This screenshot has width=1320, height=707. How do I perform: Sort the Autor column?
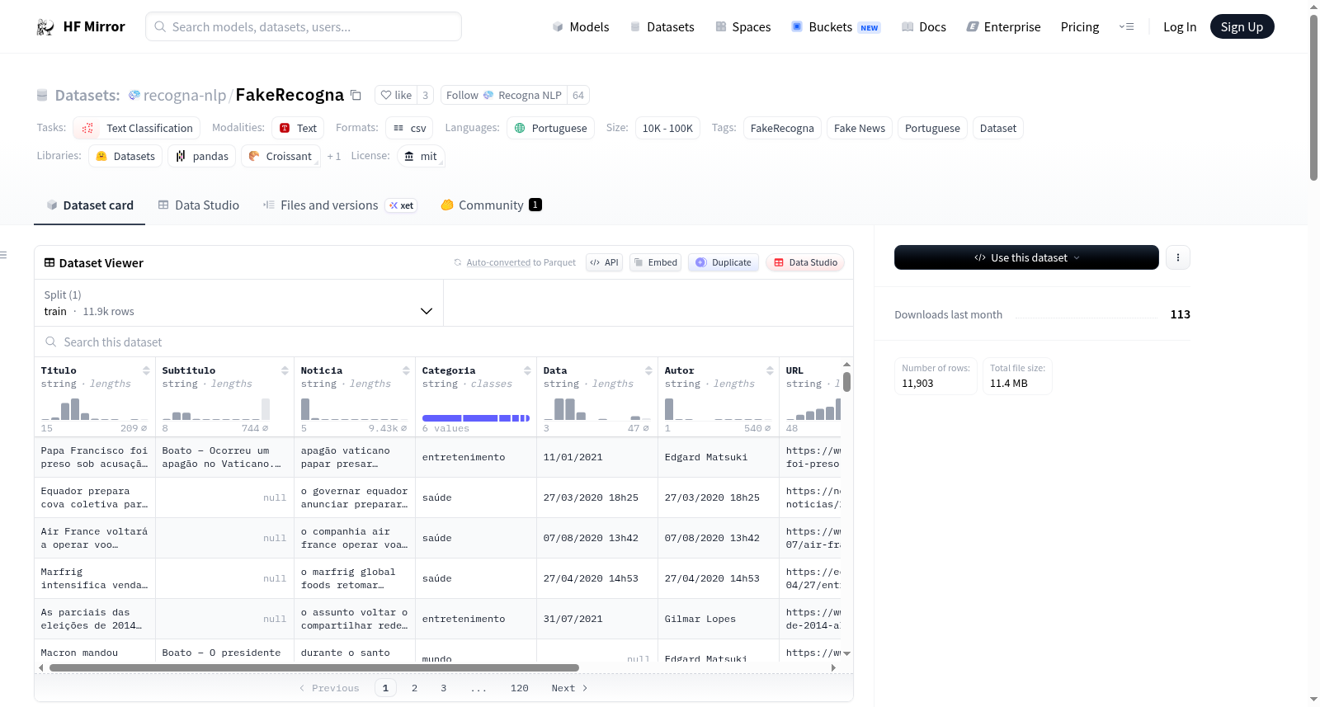click(770, 370)
